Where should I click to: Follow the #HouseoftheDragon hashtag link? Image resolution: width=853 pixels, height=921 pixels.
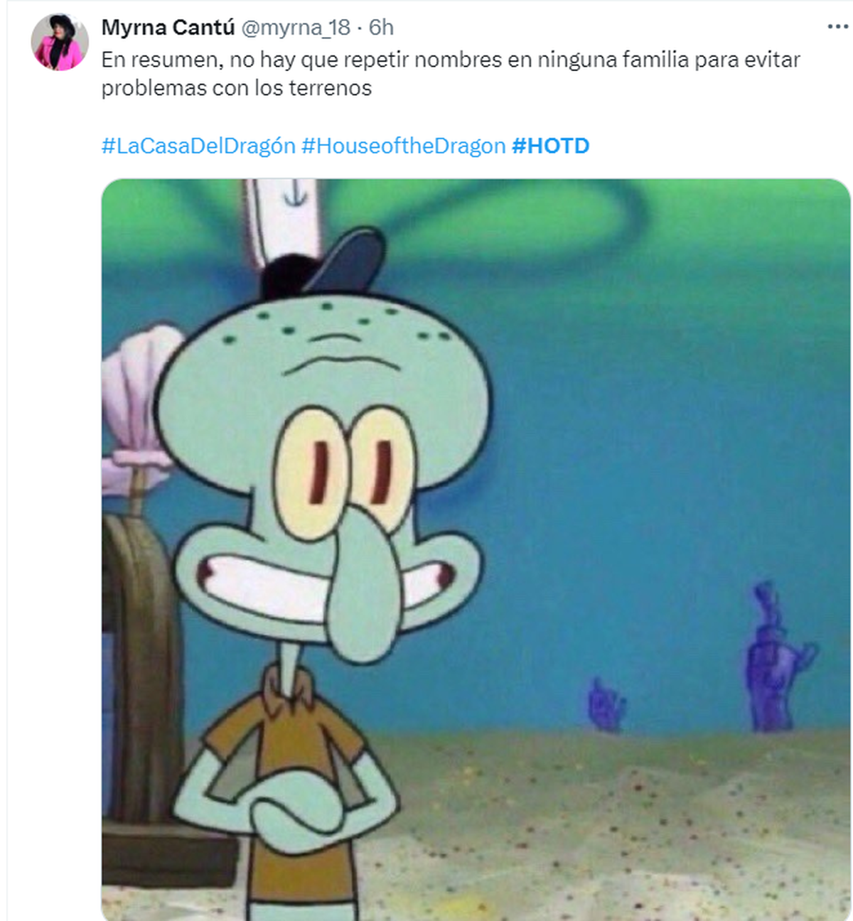tap(403, 146)
